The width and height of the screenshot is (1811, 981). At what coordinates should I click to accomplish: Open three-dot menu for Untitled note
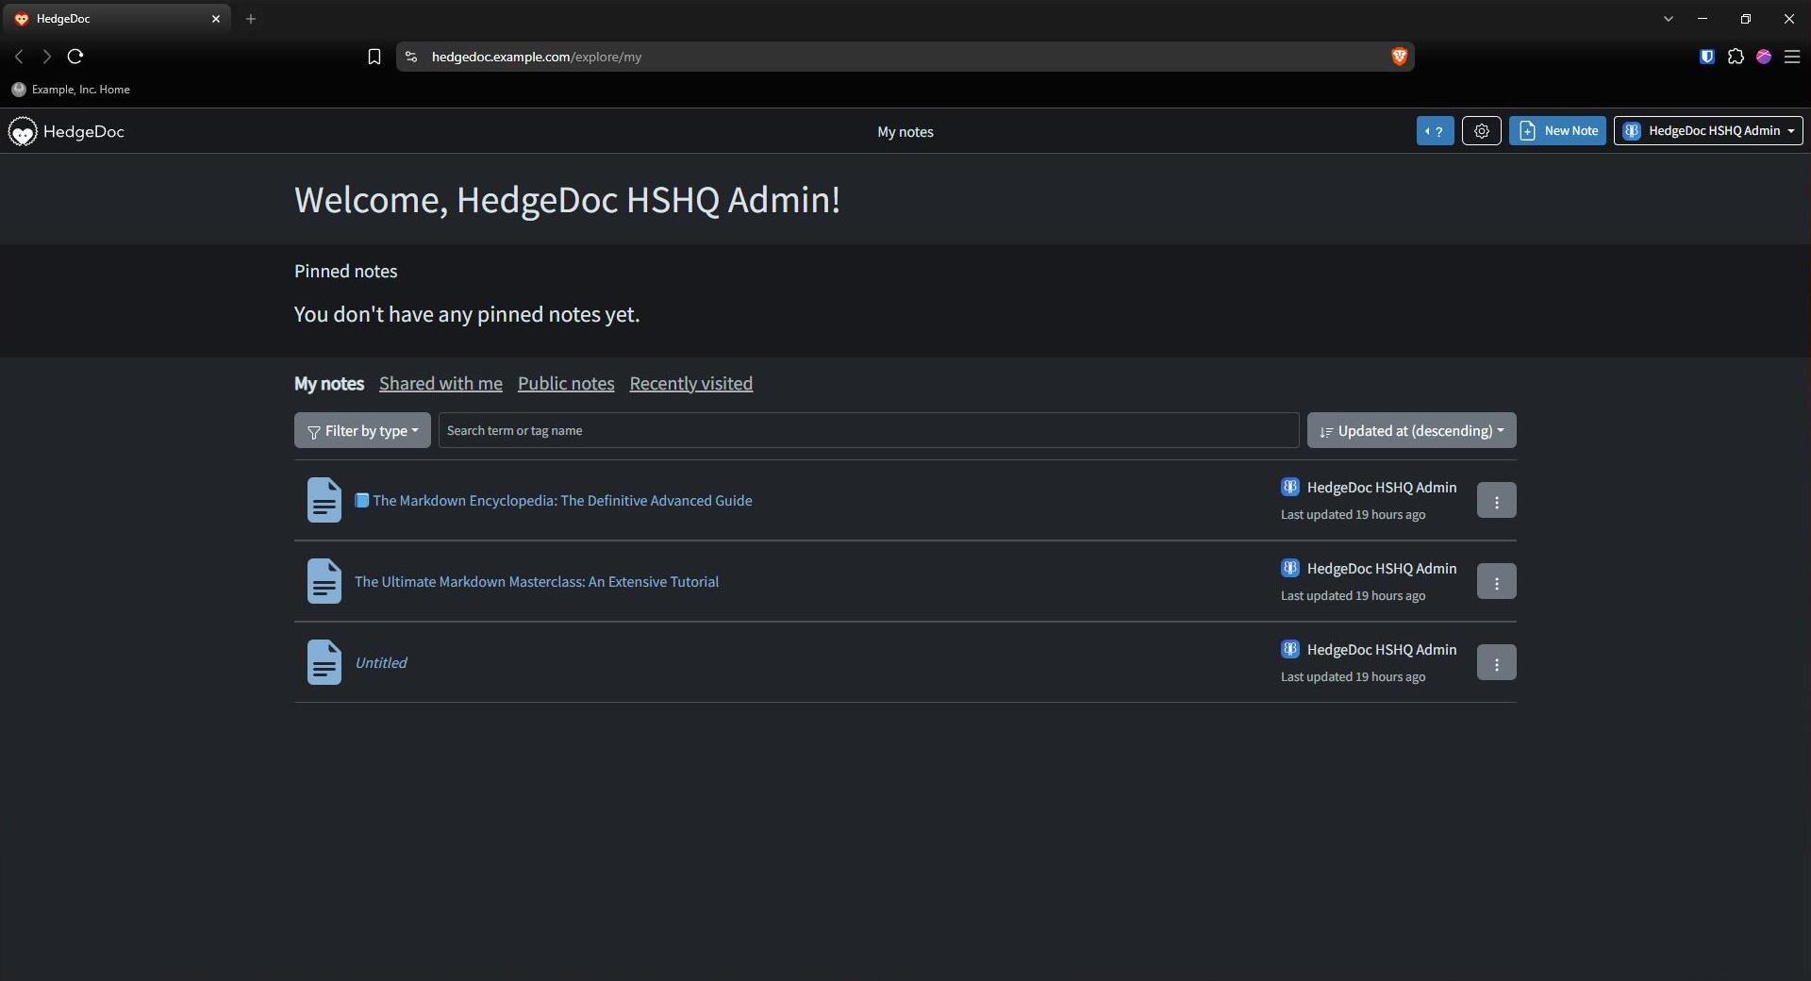tap(1496, 662)
